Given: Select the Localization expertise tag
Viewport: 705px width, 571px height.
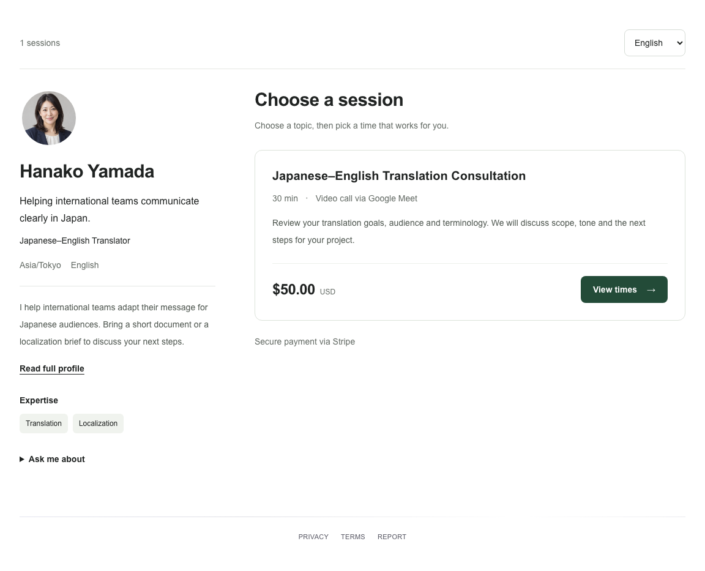Looking at the screenshot, I should (x=98, y=424).
